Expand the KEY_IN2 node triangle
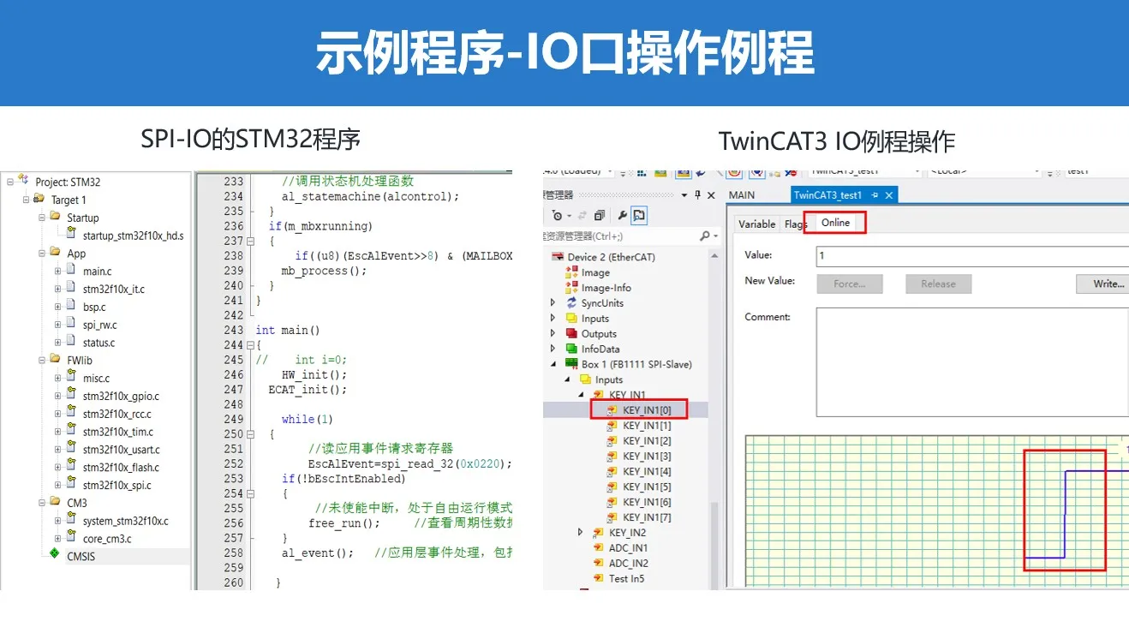 [x=581, y=533]
